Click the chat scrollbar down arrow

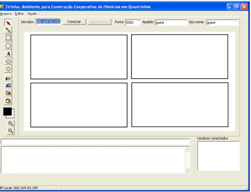(x=187, y=170)
